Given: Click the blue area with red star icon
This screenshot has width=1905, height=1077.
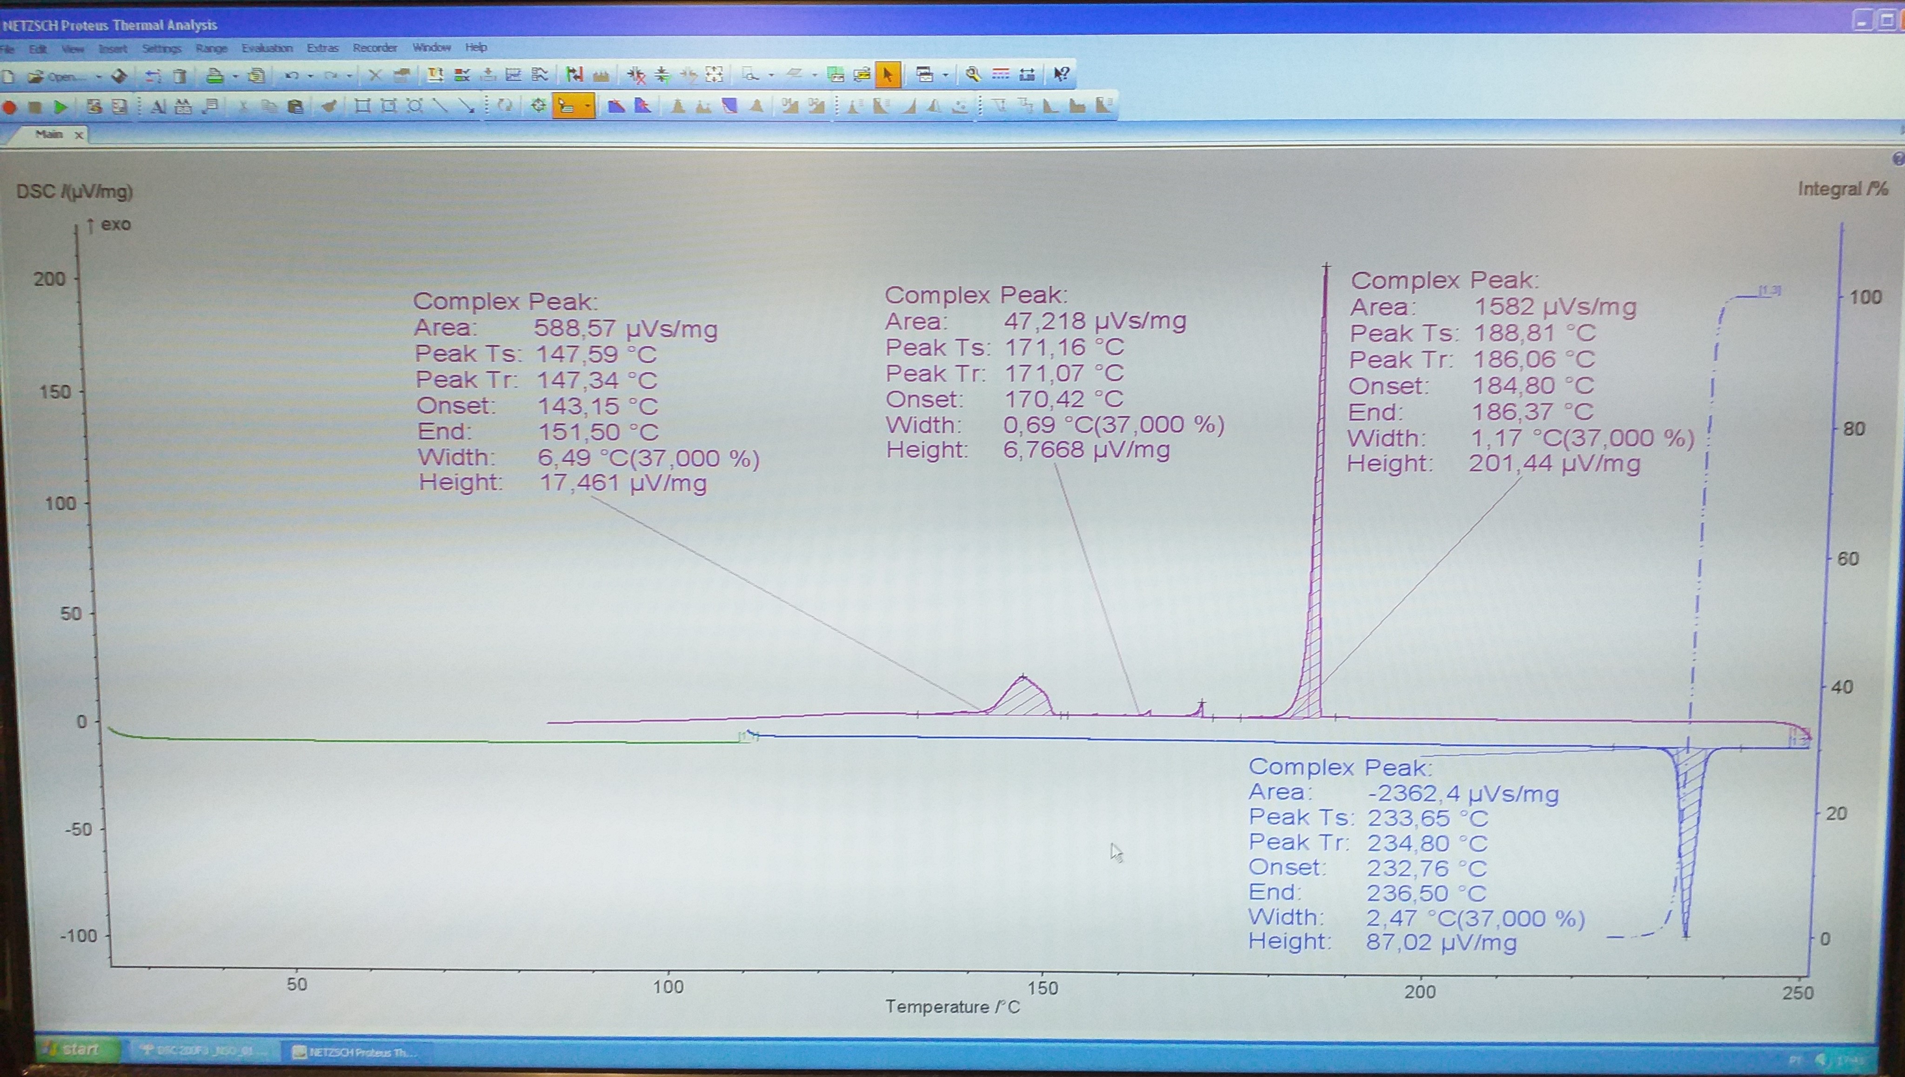Looking at the screenshot, I should tap(642, 107).
